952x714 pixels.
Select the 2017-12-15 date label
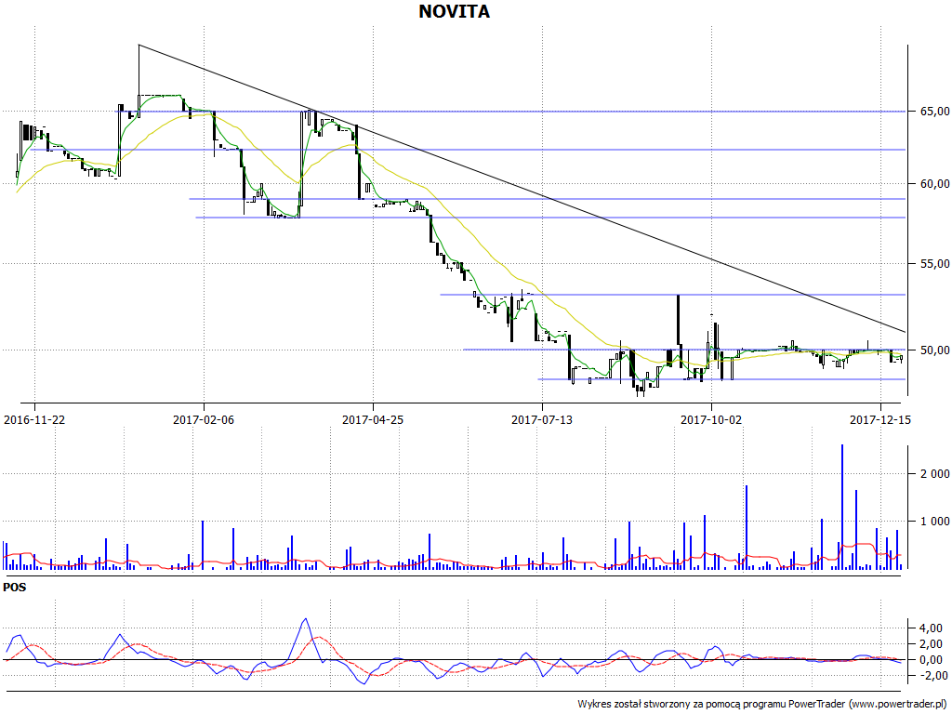pyautogui.click(x=880, y=419)
